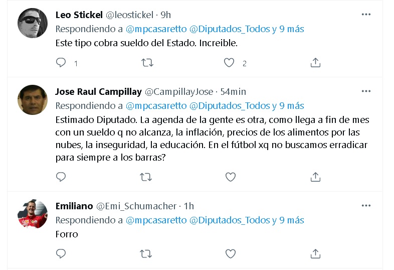Open more options for Leo Stickel's tweet

tap(366, 15)
